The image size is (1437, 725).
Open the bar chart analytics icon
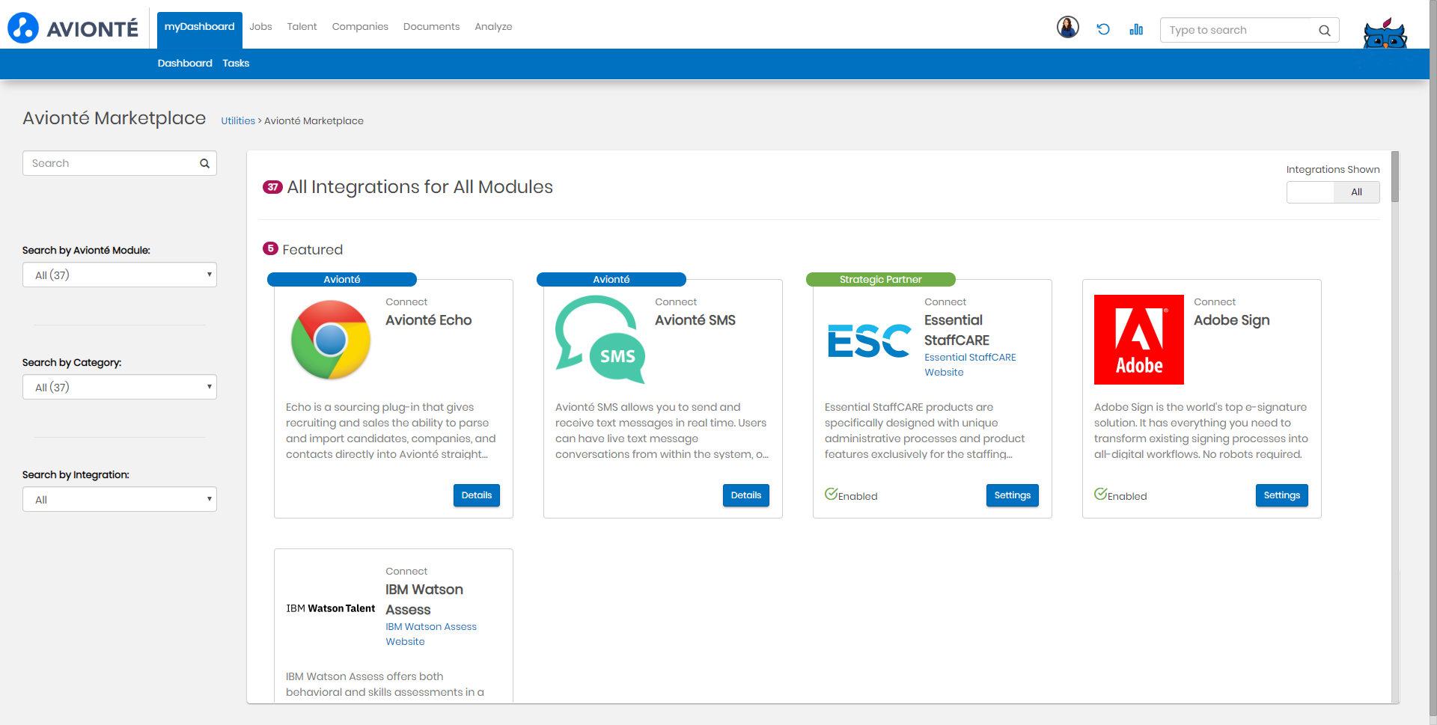click(x=1136, y=29)
